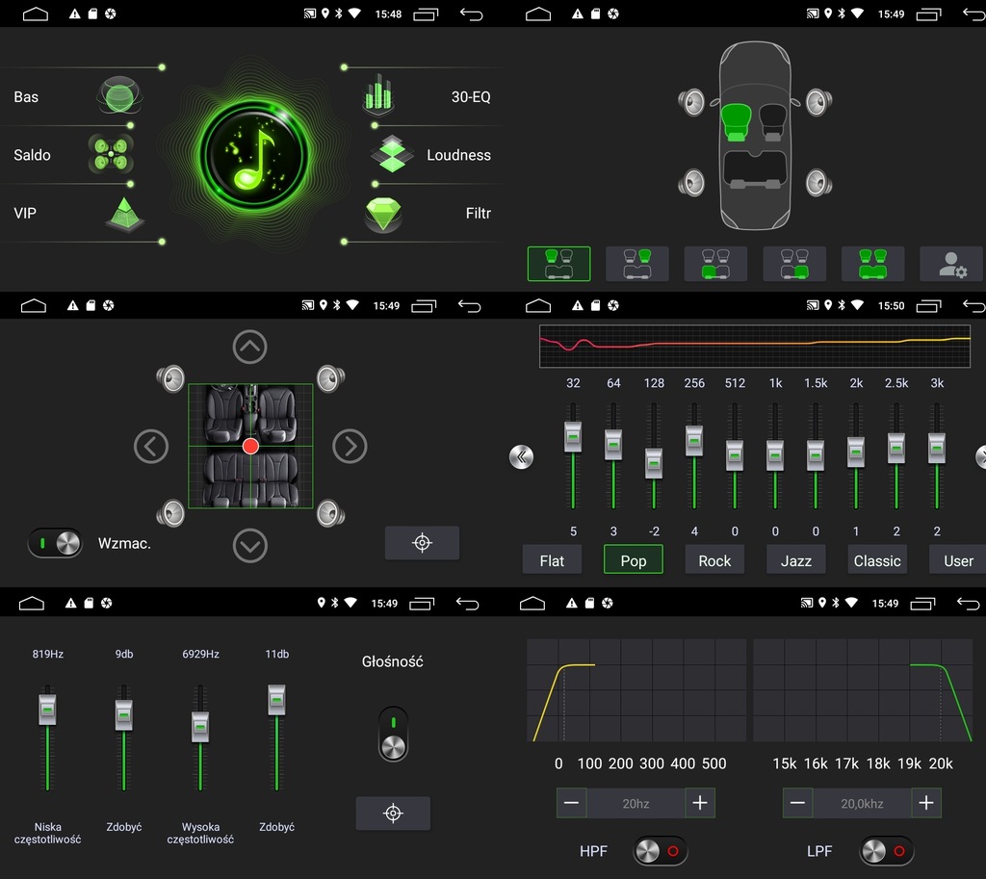
Task: Toggle the HPF filter switch
Action: pyautogui.click(x=661, y=851)
